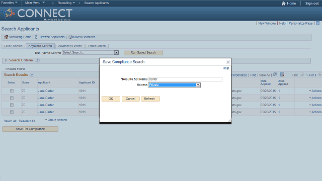Click the Sign out link
Screen dimensions: 322x181
click(312, 4)
